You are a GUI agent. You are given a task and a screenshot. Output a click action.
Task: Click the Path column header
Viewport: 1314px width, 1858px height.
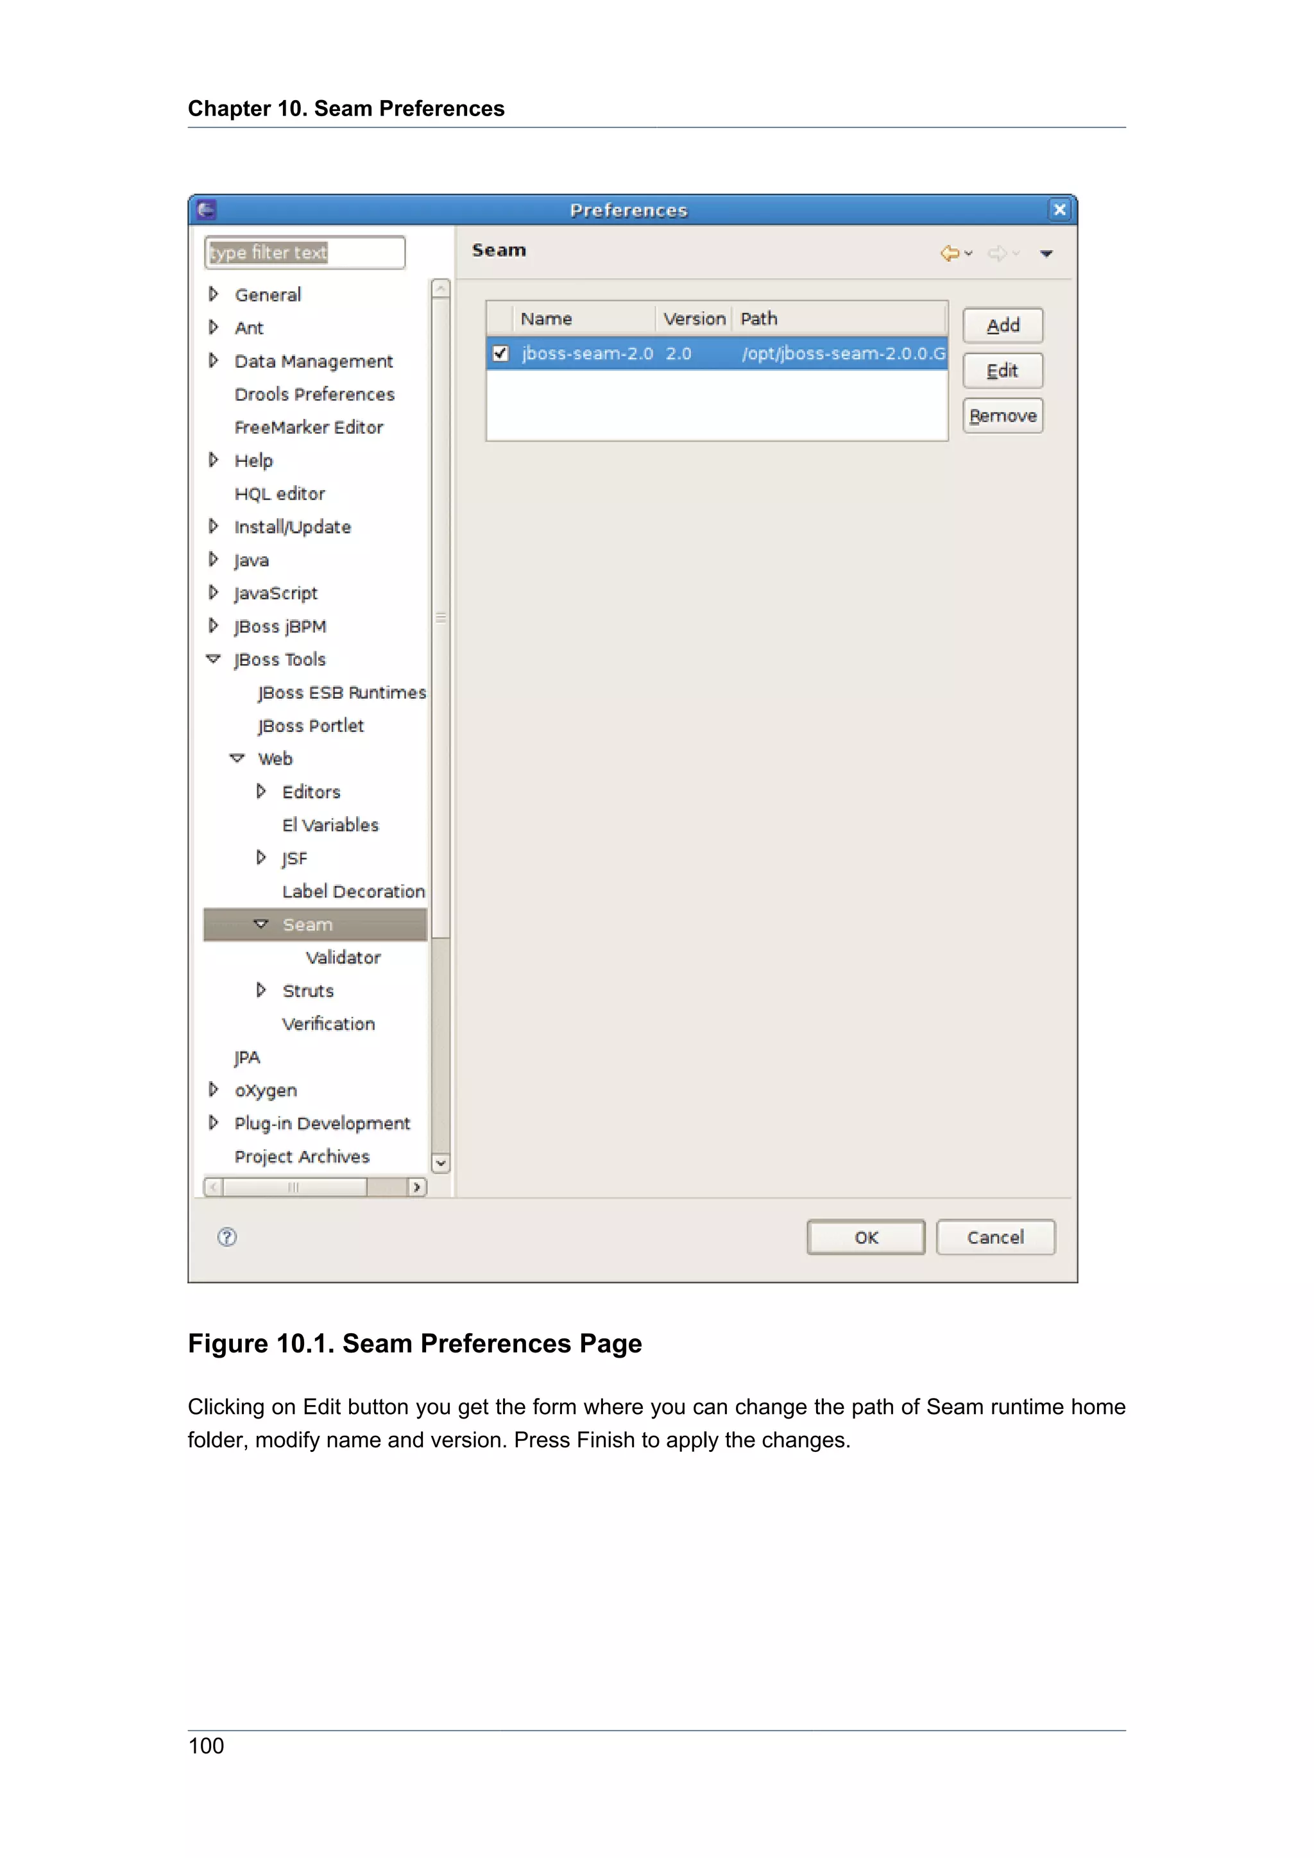(x=840, y=319)
